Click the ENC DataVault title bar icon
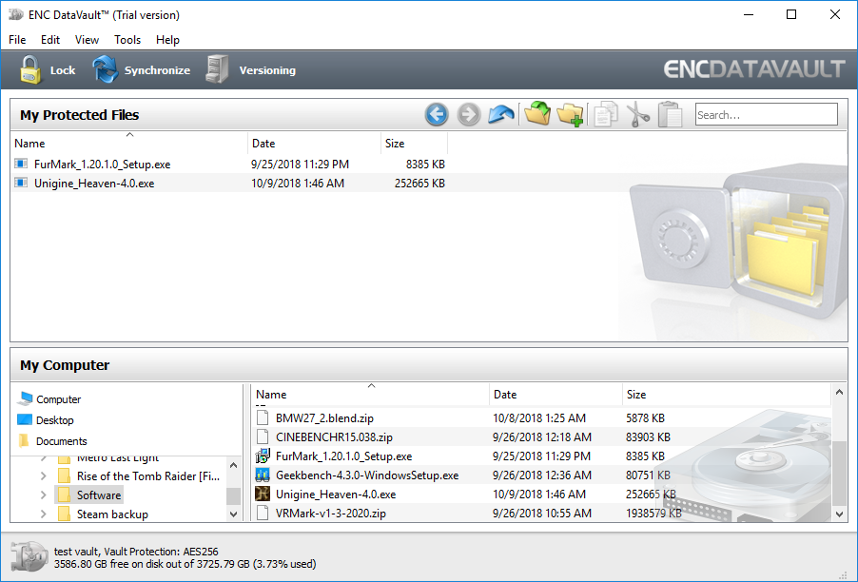This screenshot has height=582, width=858. 16,15
